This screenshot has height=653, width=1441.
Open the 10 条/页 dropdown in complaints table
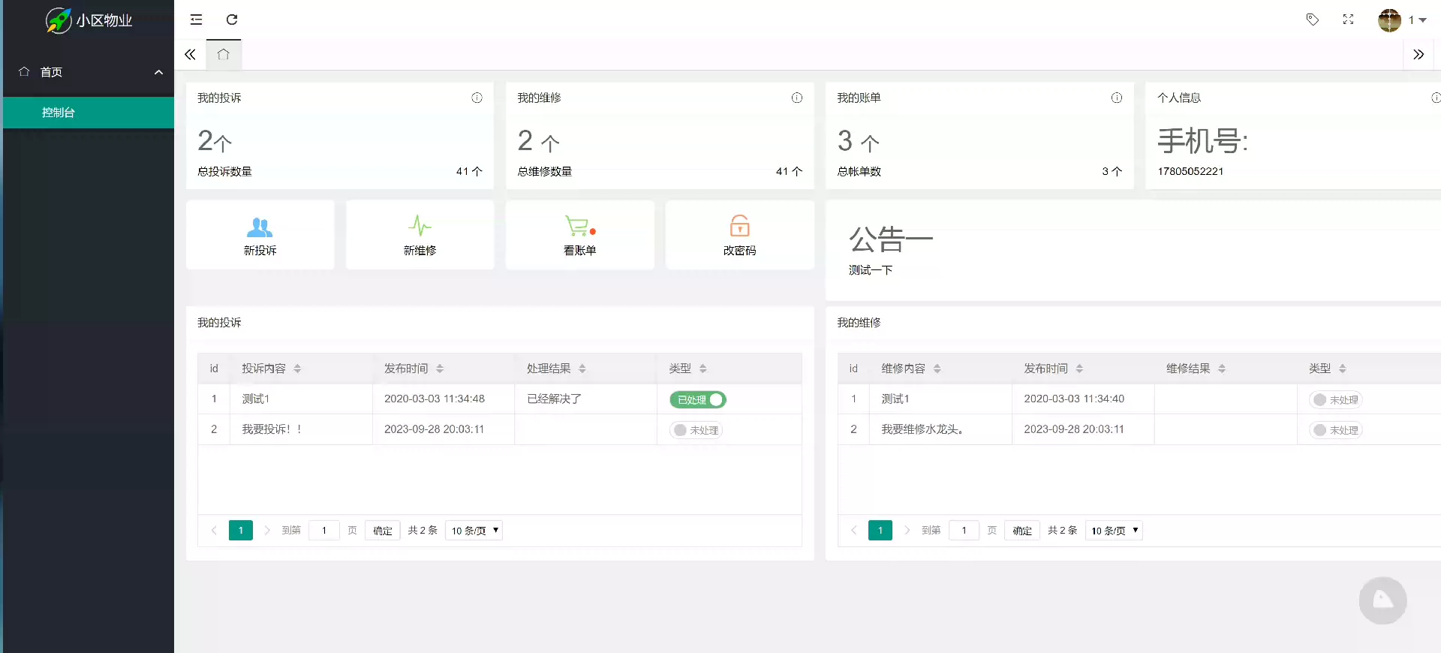474,531
